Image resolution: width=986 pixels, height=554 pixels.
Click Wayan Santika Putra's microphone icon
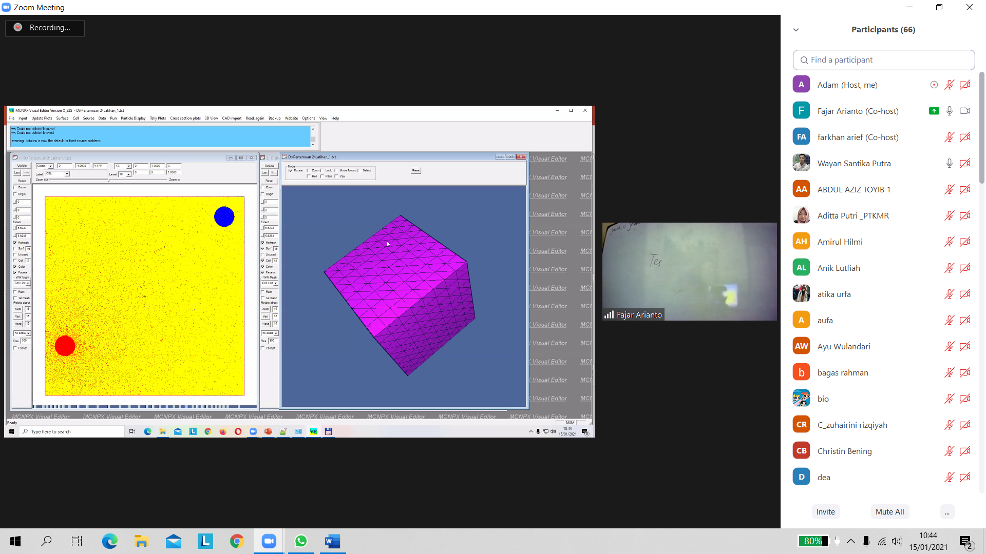(x=949, y=163)
